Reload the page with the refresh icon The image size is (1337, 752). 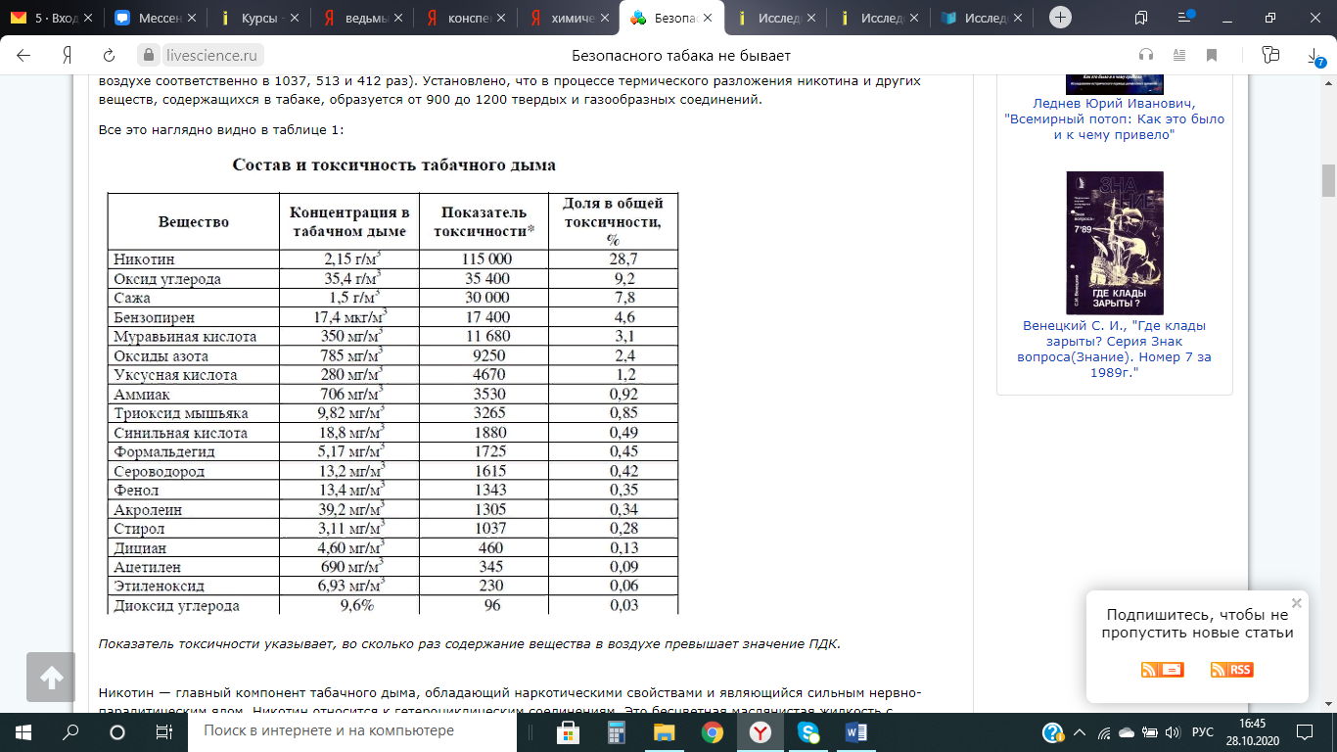tap(109, 55)
